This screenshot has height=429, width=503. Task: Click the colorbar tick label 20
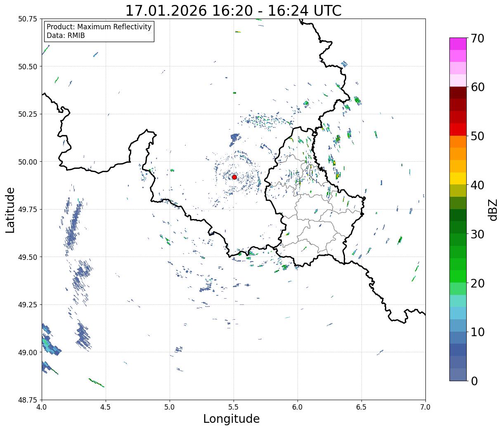point(477,283)
